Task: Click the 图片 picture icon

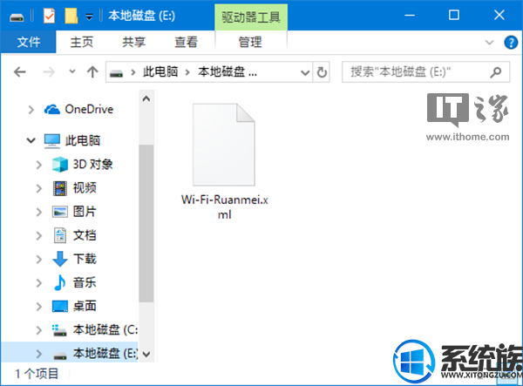Action: (x=60, y=212)
